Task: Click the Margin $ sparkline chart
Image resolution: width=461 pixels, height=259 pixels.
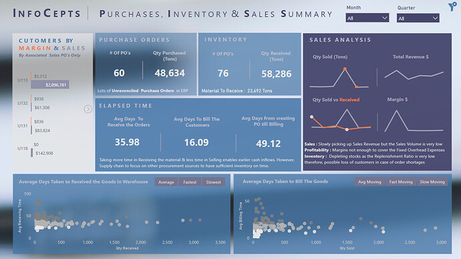Action: click(x=414, y=121)
